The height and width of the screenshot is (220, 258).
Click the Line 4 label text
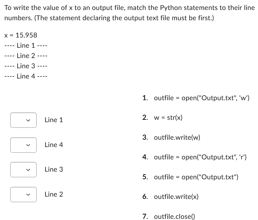pyautogui.click(x=54, y=145)
